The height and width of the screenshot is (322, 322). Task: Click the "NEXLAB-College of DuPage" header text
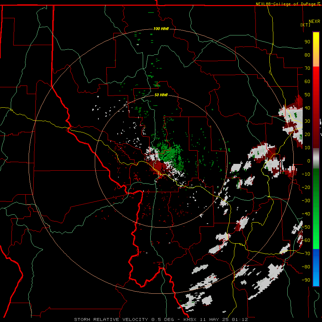coord(286,4)
